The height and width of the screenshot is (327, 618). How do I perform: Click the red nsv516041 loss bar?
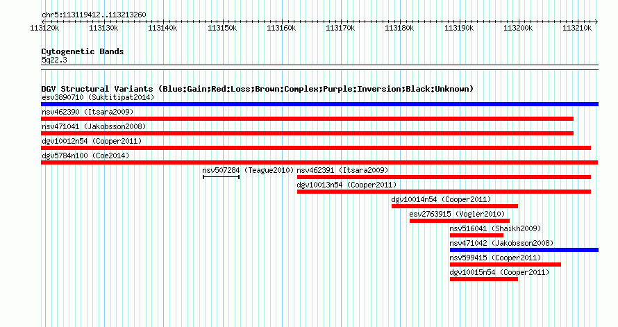pos(476,235)
